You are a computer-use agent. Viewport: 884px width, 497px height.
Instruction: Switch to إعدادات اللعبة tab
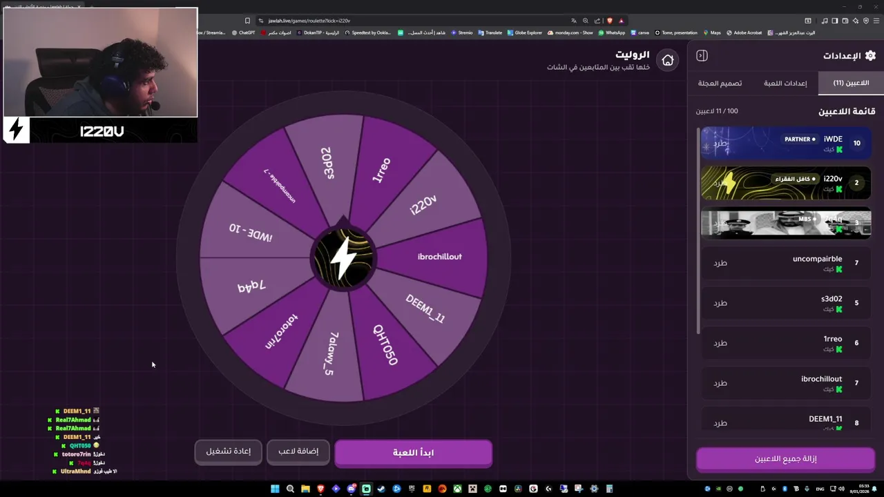click(785, 83)
